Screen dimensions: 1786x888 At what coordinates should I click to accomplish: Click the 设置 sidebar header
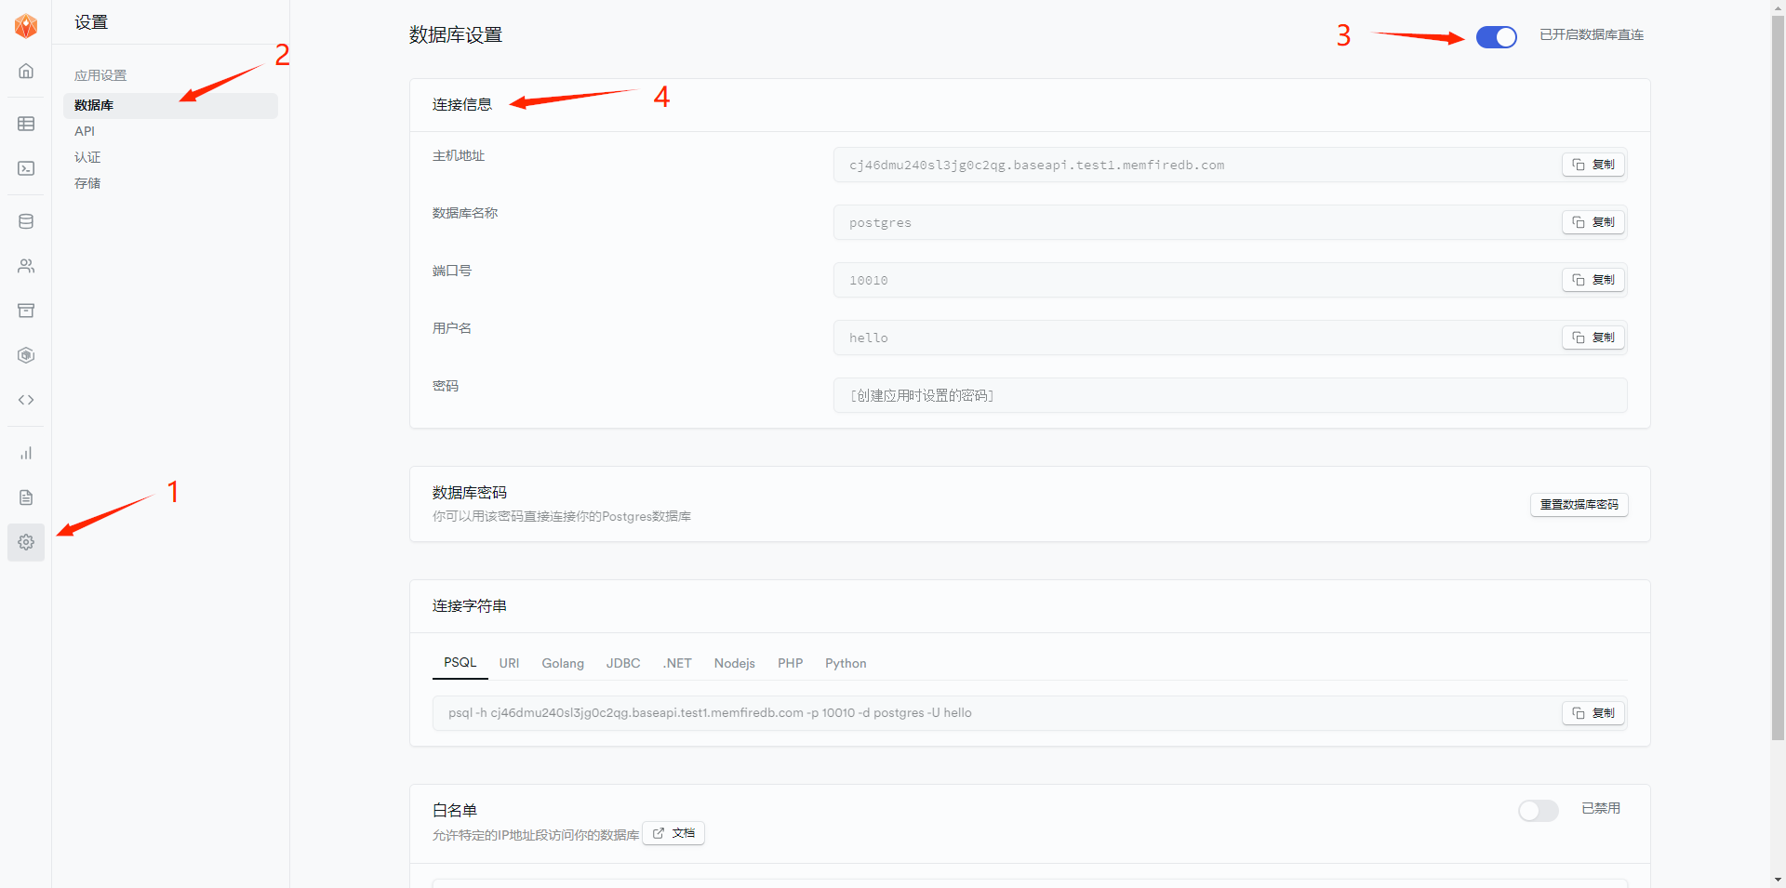[x=91, y=22]
